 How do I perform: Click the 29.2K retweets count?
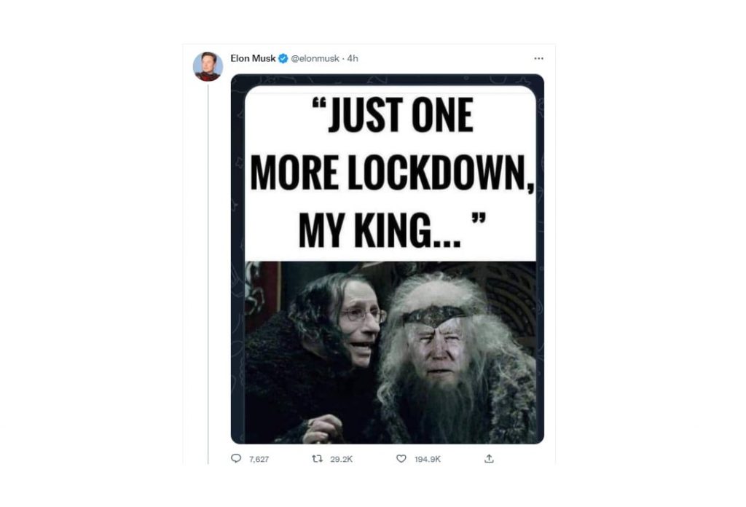coord(341,459)
